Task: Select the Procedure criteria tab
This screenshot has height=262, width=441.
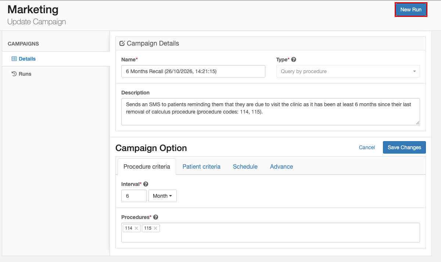Action: 147,166
